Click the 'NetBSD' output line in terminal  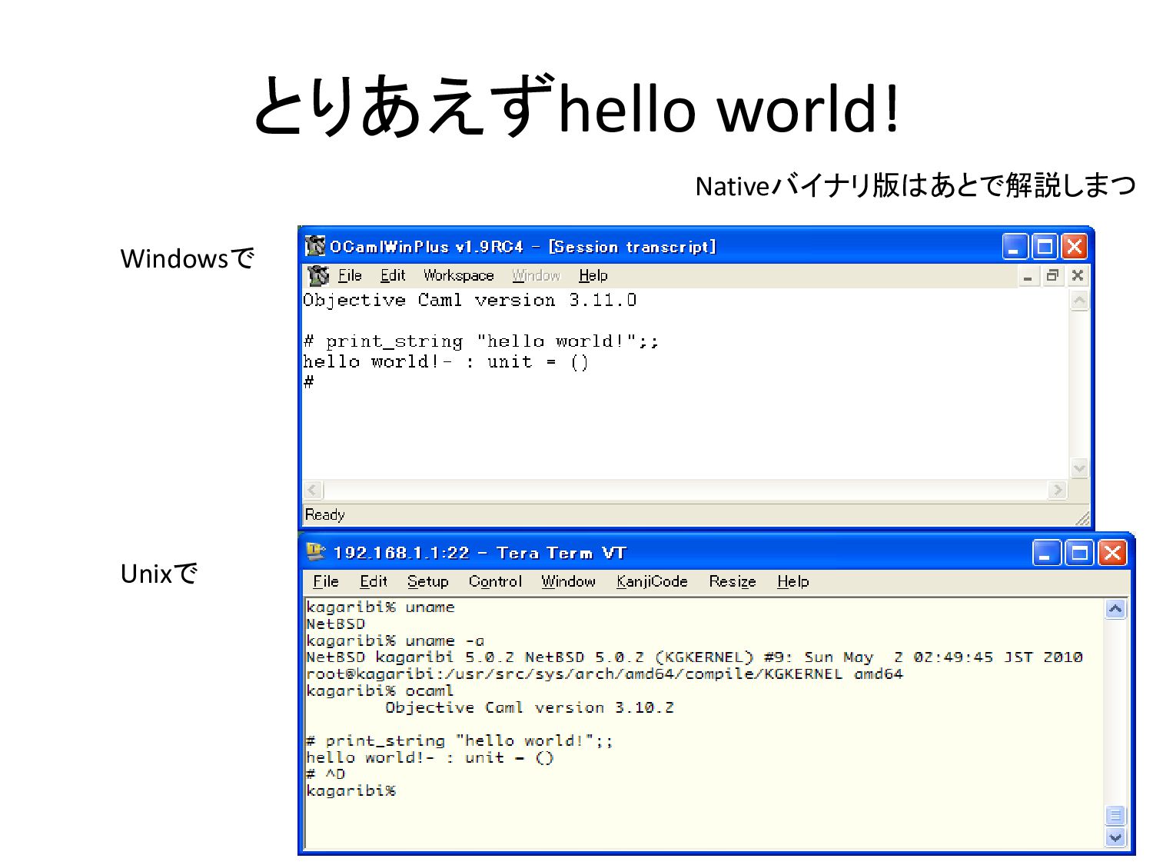335,624
